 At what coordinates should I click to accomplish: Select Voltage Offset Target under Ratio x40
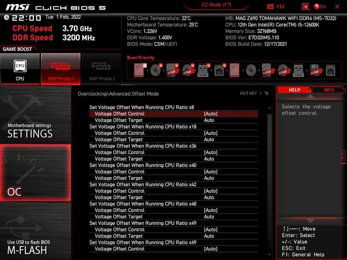pos(173,178)
